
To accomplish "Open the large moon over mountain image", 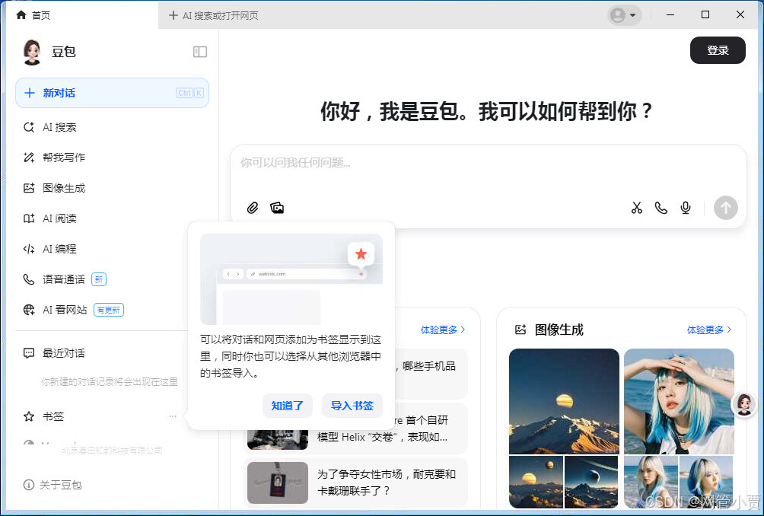I will click(x=564, y=402).
